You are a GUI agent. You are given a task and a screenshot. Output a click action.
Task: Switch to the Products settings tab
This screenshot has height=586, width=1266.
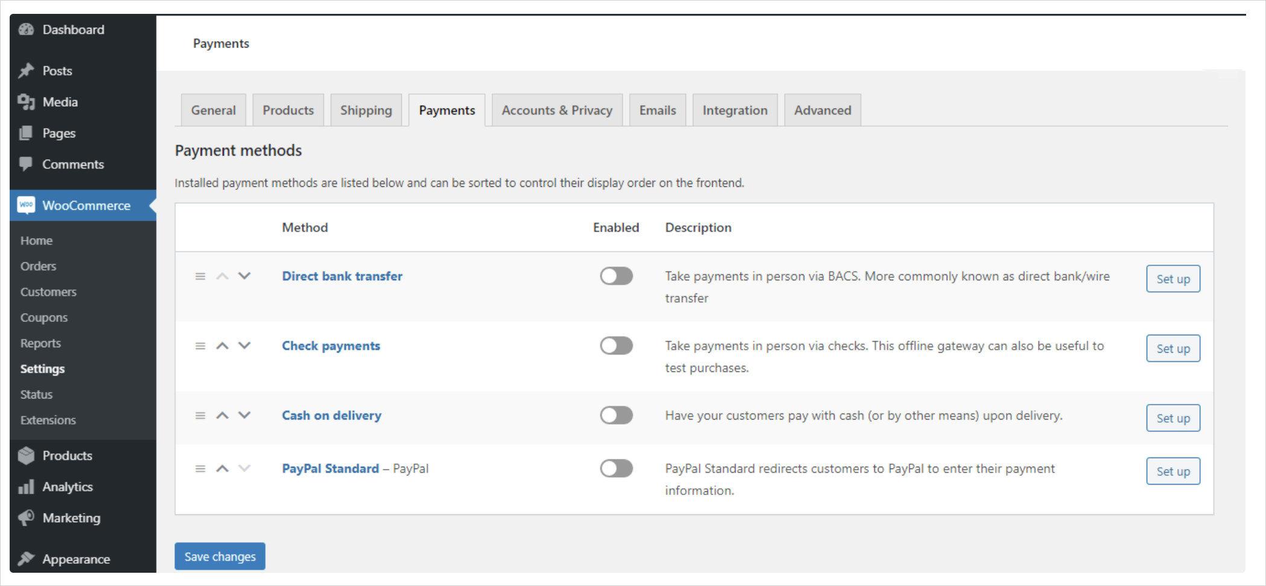point(288,110)
